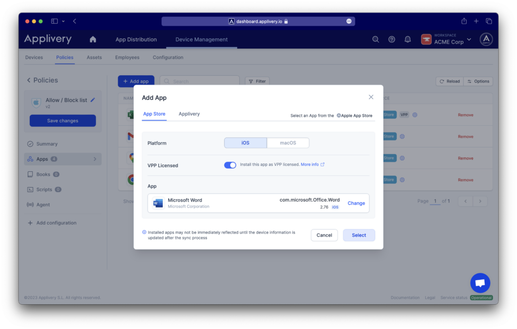Screen dimensions: 517x329
Task: Open the support chat bubble
Action: (480, 283)
